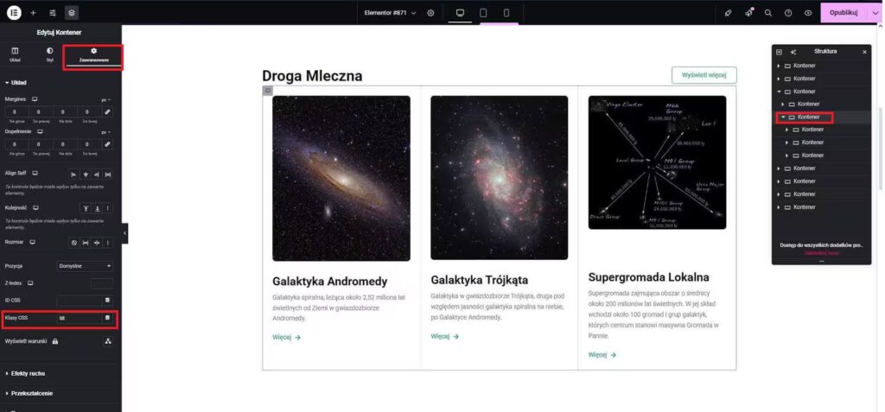Choose custom Kolejność three-dots option

coord(108,208)
